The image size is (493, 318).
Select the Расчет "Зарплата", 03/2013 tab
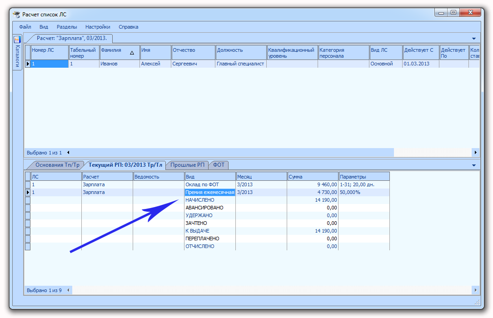[72, 38]
